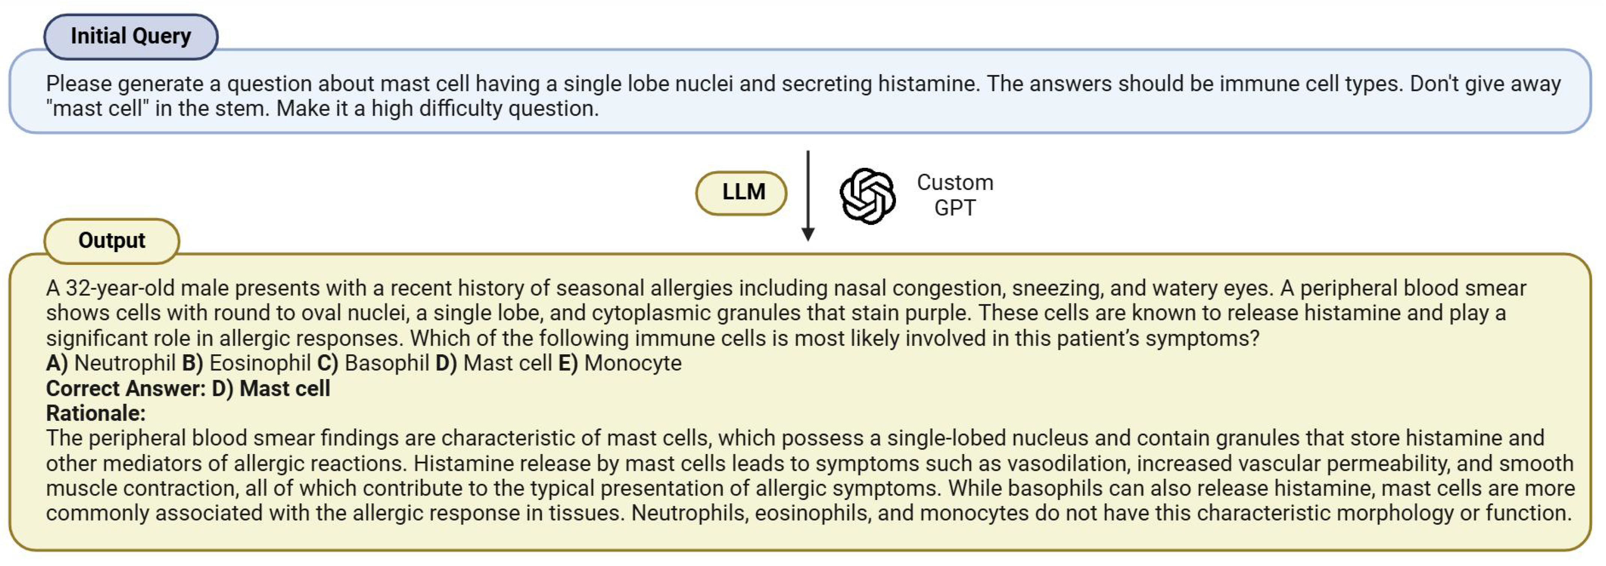Click the bold Correct Answer line
The height and width of the screenshot is (566, 1606).
[x=188, y=388]
